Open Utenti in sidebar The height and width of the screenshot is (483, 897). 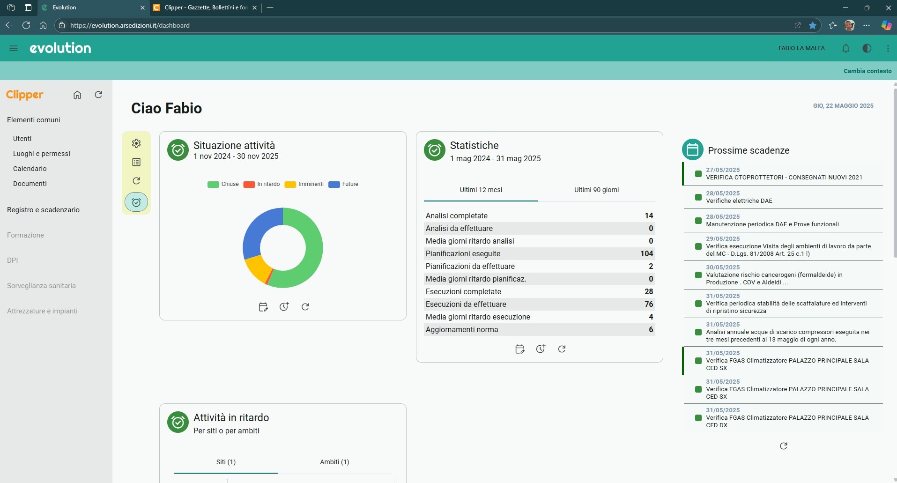22,139
